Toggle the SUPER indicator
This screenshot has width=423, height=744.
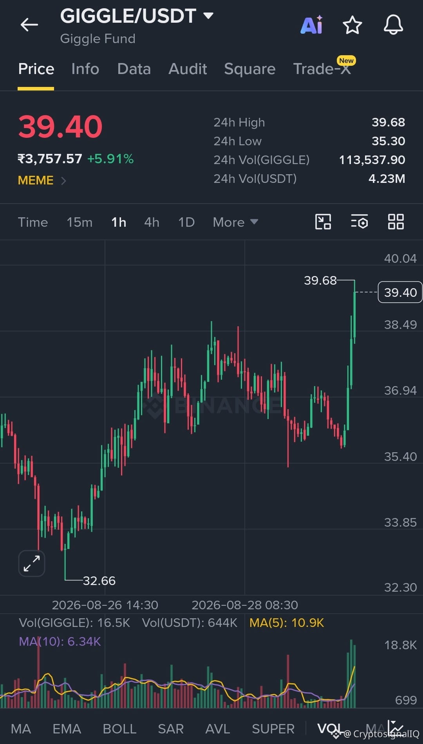tap(273, 729)
